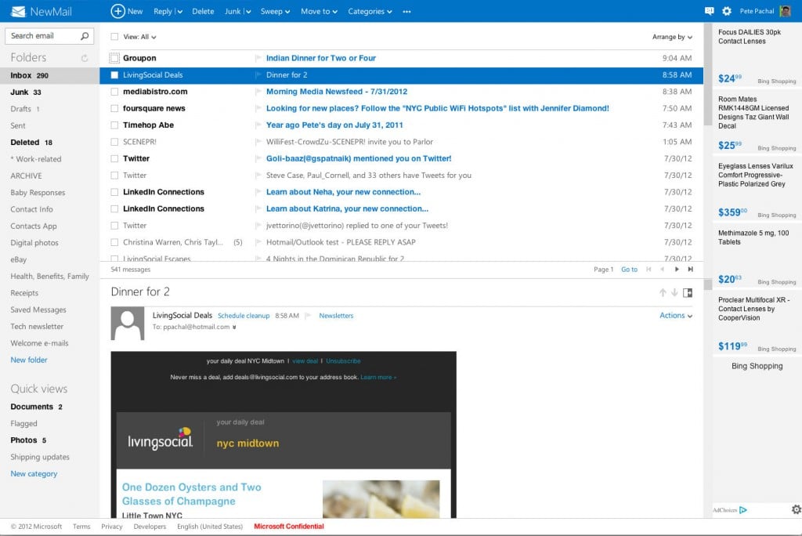This screenshot has width=802, height=536.
Task: Check the LivingSocial Deals message checkbox
Action: [114, 75]
